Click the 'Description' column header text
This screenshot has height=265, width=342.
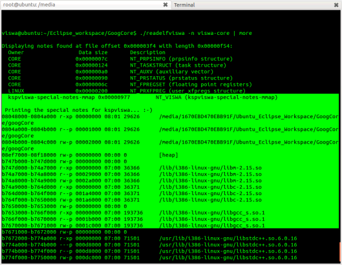click(x=147, y=52)
